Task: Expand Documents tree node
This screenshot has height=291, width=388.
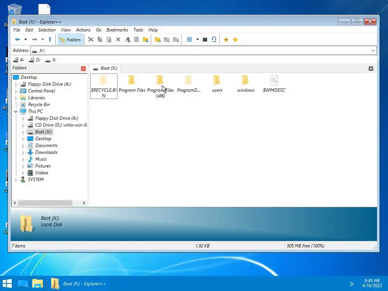Action: (x=23, y=146)
